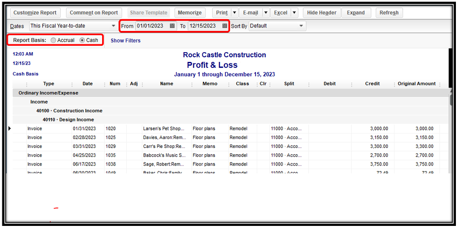461x231 pixels.
Task: Click the Hide Header button
Action: click(321, 12)
